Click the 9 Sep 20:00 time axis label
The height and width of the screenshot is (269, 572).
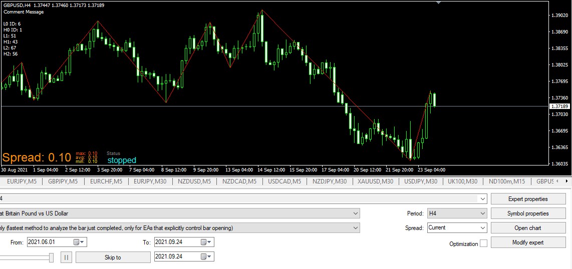point(206,169)
